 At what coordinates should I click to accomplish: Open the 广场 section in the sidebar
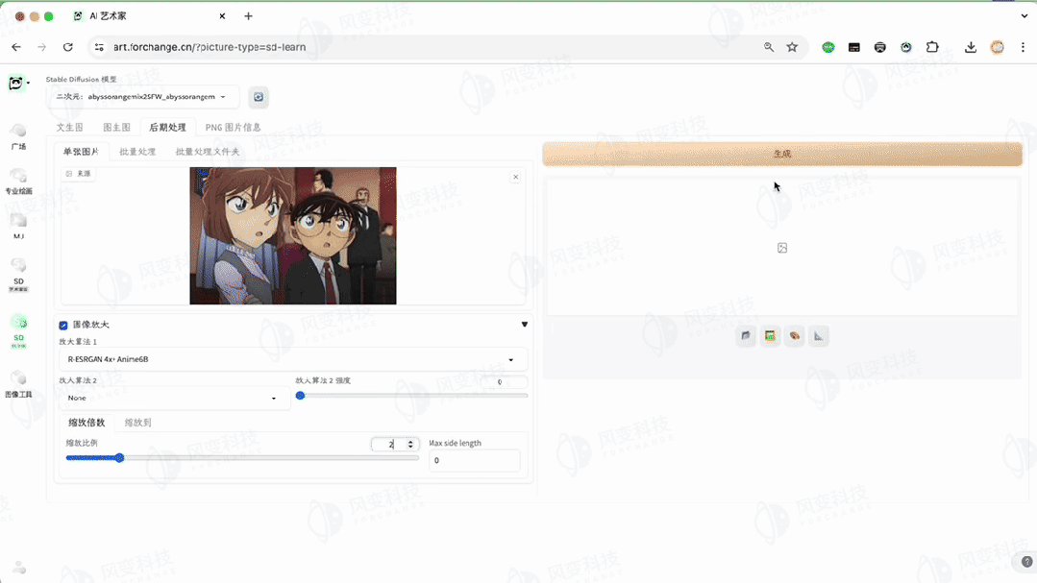pyautogui.click(x=18, y=136)
